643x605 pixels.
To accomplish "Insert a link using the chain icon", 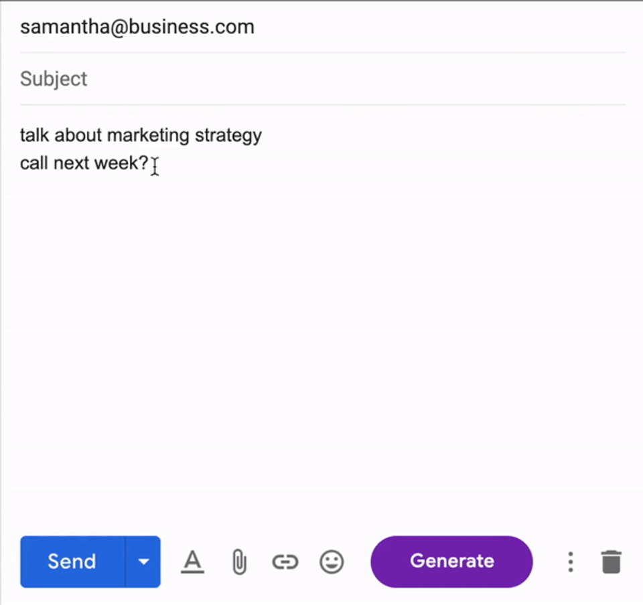I will (285, 562).
